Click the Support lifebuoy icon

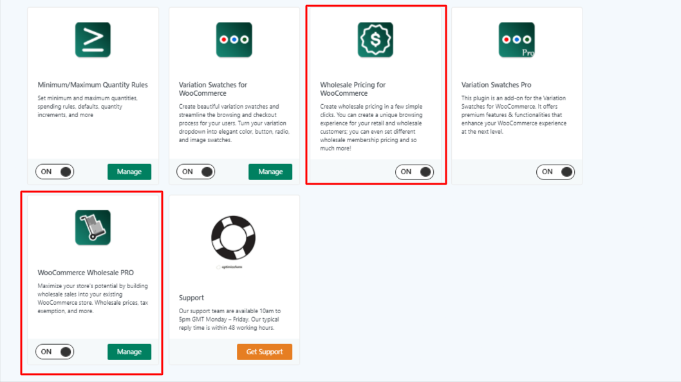coord(234,238)
